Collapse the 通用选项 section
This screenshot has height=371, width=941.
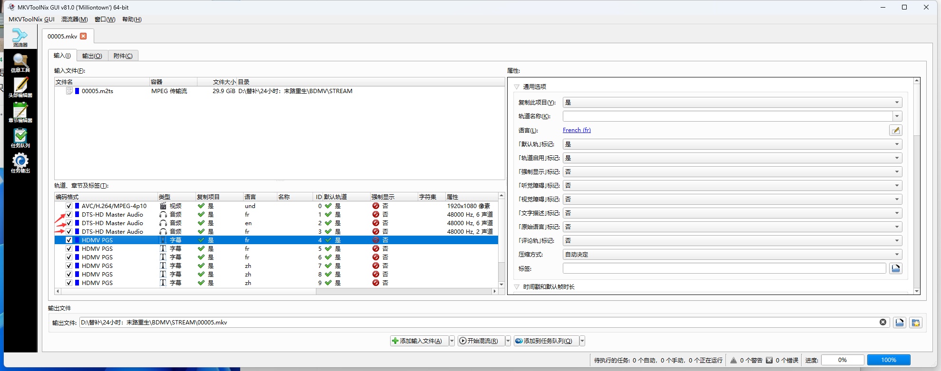pyautogui.click(x=517, y=87)
